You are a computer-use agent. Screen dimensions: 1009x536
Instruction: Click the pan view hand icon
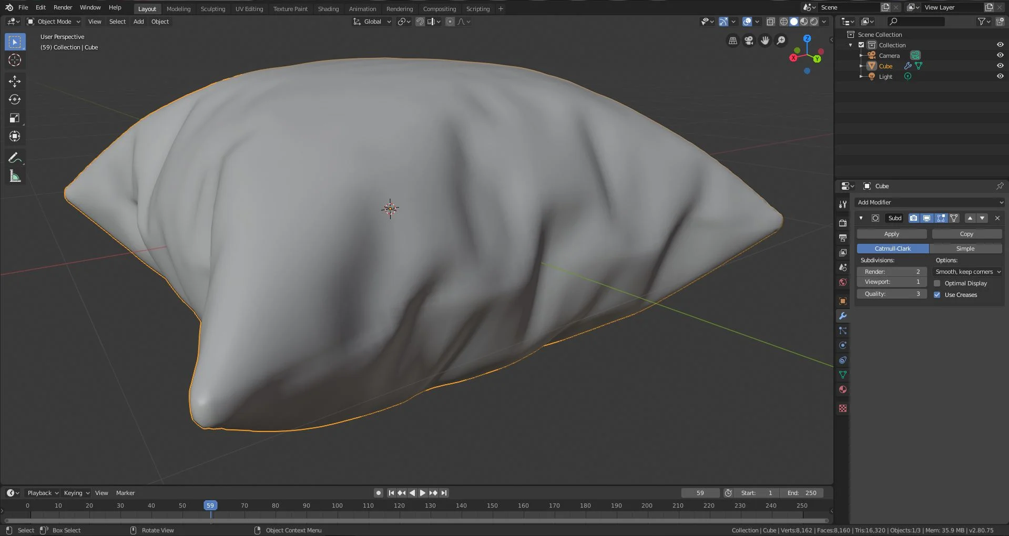pyautogui.click(x=765, y=40)
